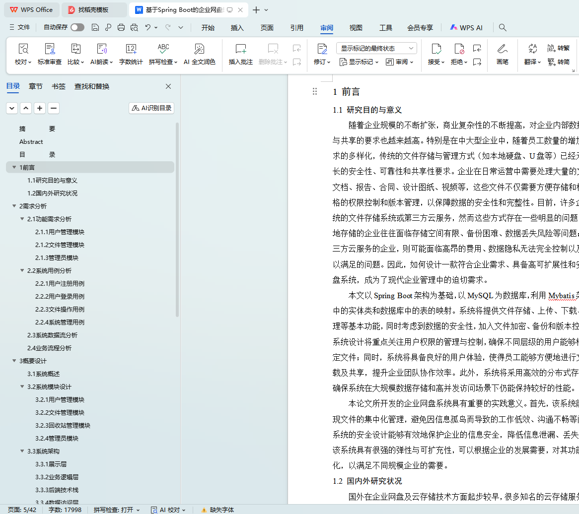Close the navigation sidebar panel
579x514 pixels.
[x=168, y=86]
